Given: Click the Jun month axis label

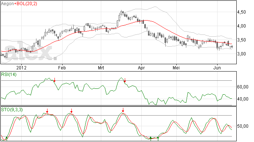Looking at the screenshot, I should [217, 68].
